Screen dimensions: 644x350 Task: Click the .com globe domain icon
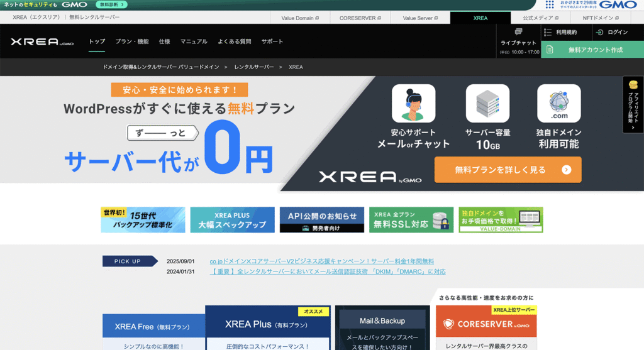pyautogui.click(x=558, y=103)
